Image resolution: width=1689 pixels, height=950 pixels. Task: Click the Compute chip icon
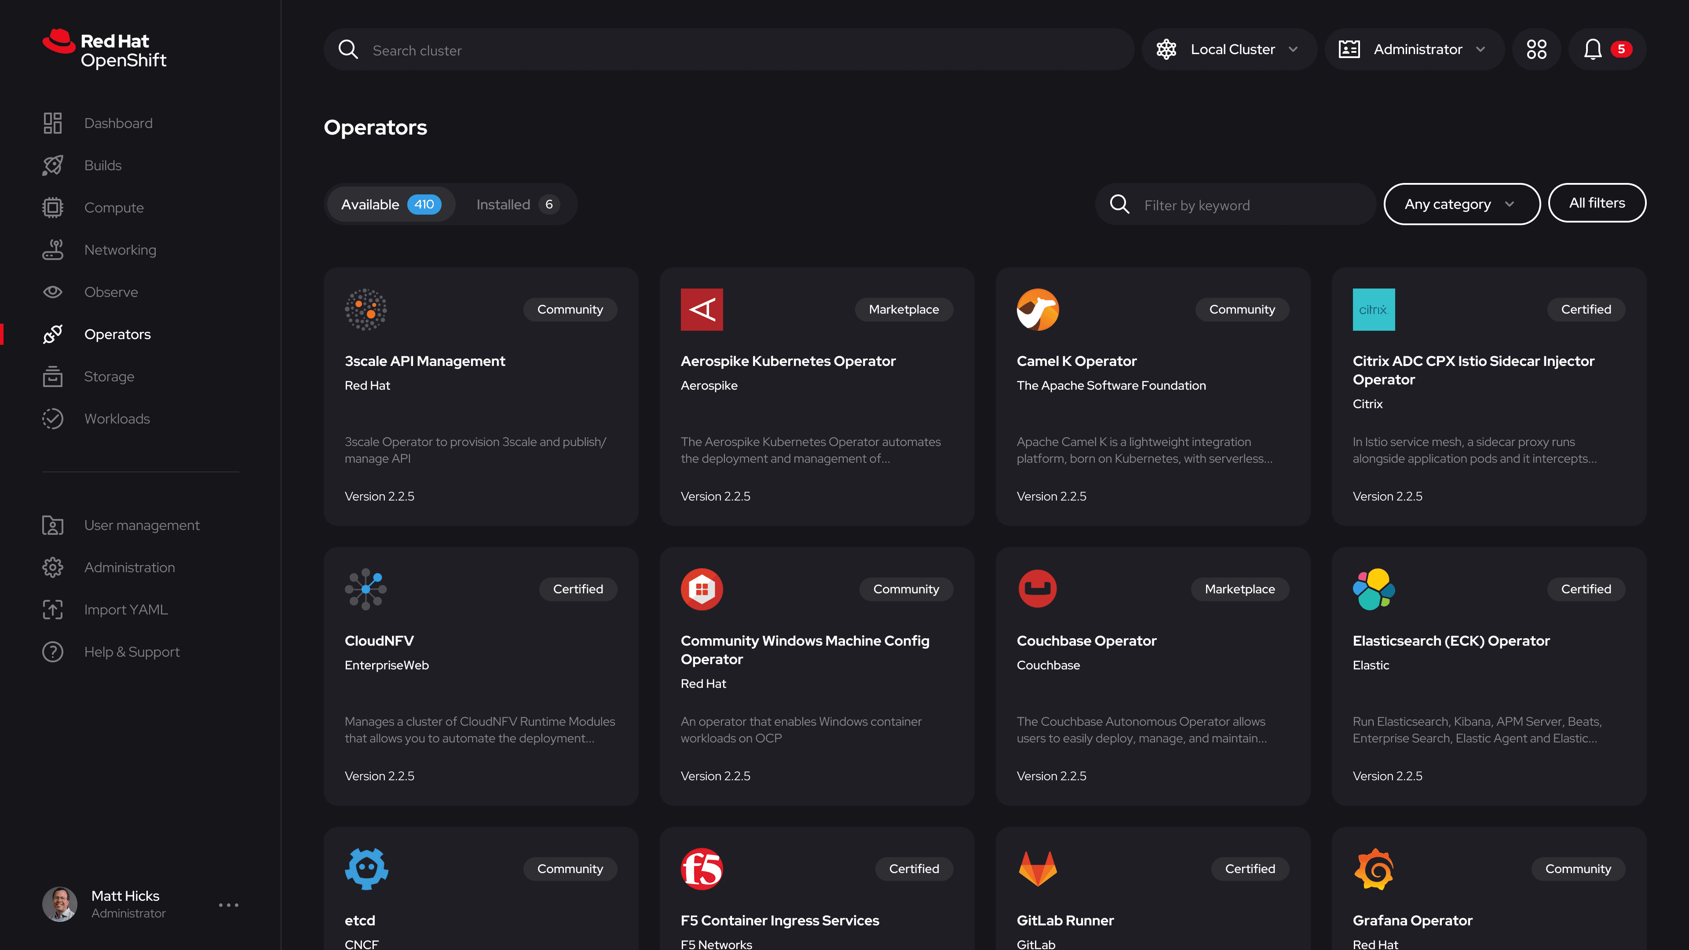[x=52, y=208]
